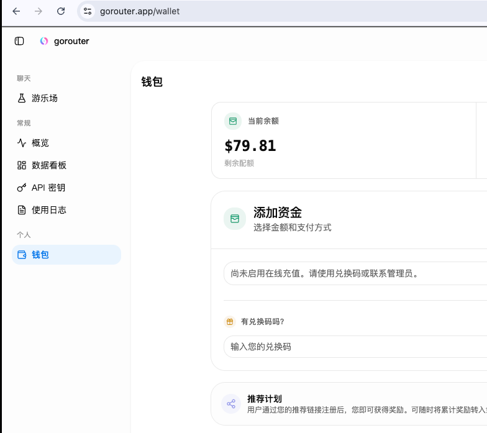Open 游乐场 in the sidebar

click(66, 98)
